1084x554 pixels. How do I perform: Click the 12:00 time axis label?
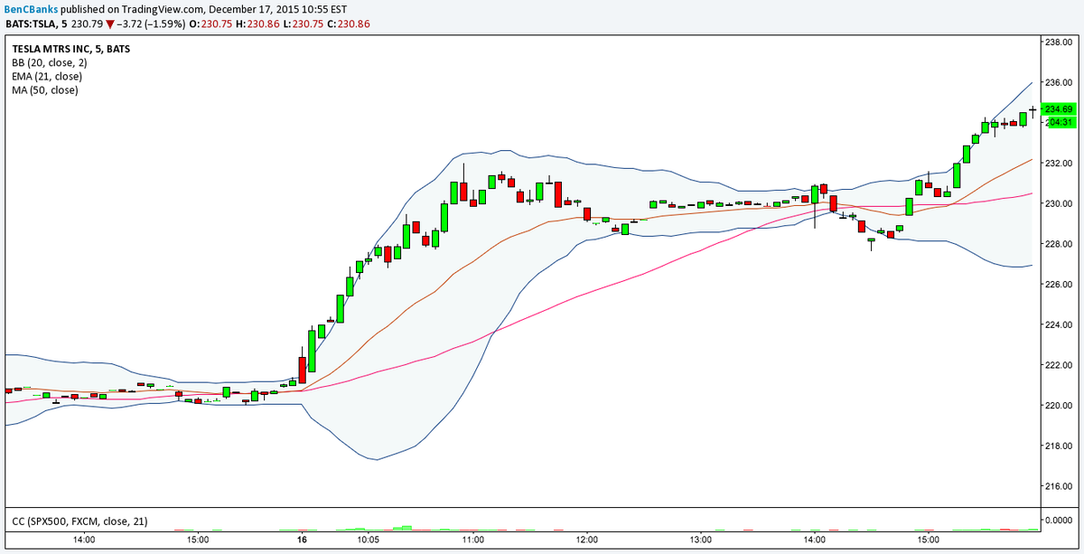pos(586,540)
